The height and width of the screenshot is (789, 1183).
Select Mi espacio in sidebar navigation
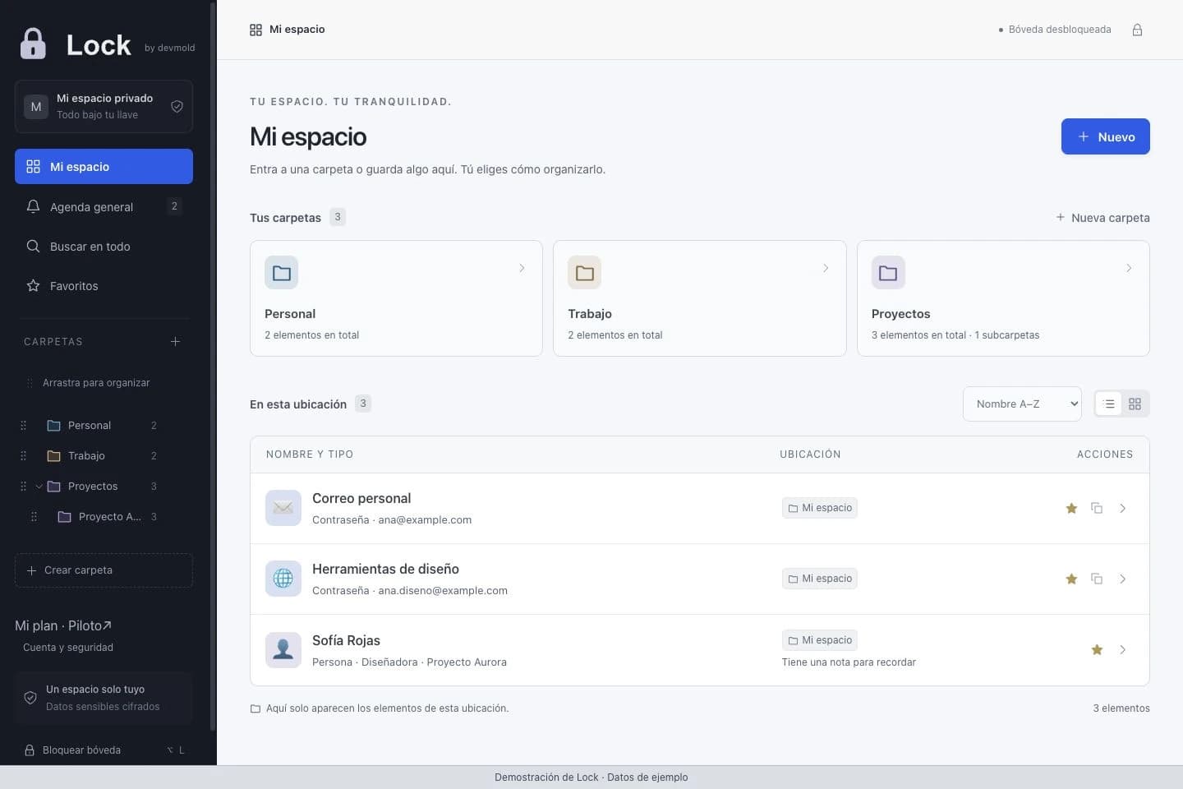click(x=104, y=166)
